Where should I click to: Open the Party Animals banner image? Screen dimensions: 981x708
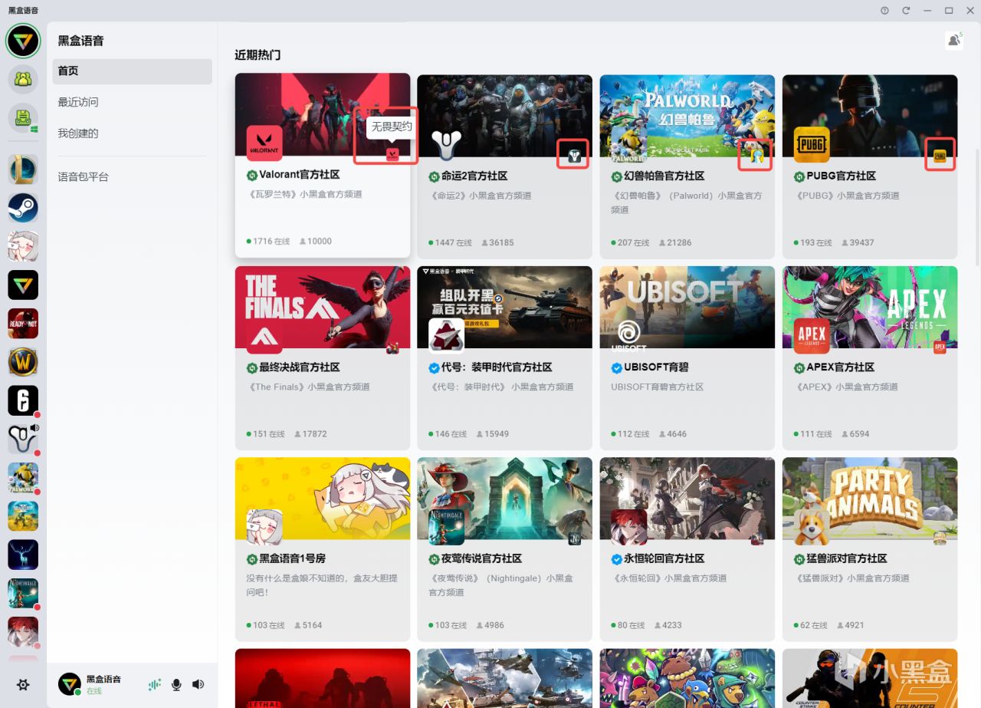tap(870, 499)
